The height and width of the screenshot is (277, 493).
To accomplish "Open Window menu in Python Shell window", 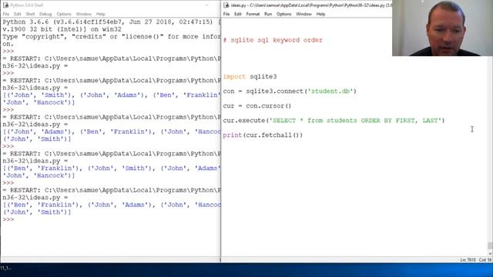I will [84, 14].
